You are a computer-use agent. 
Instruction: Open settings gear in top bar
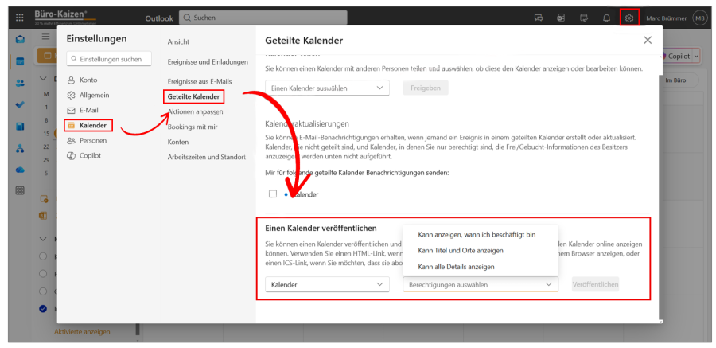pos(629,18)
